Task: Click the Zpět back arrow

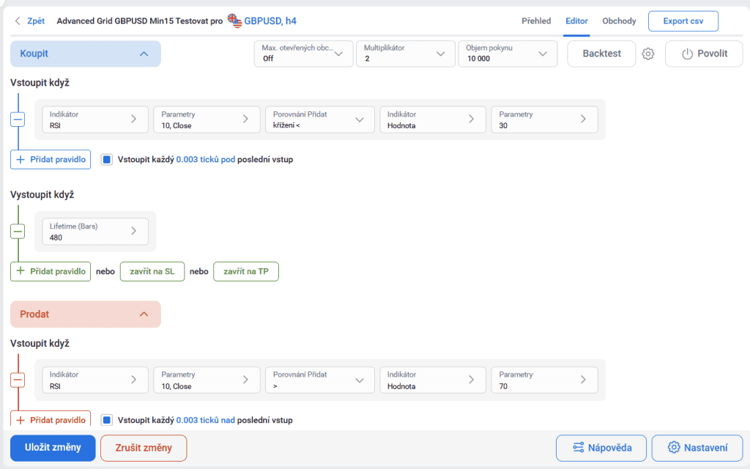Action: [18, 21]
